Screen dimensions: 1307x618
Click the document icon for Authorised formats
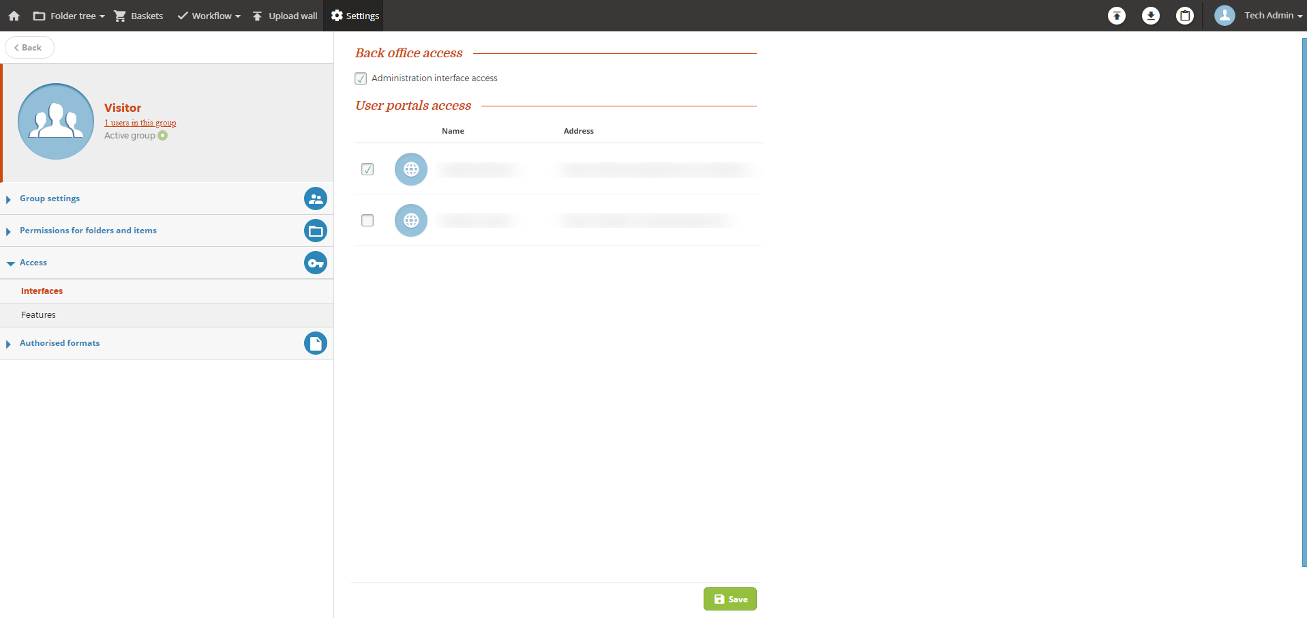click(x=315, y=343)
